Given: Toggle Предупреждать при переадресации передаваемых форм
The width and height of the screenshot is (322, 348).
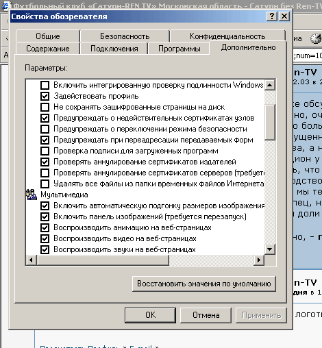Looking at the screenshot, I should (45, 140).
